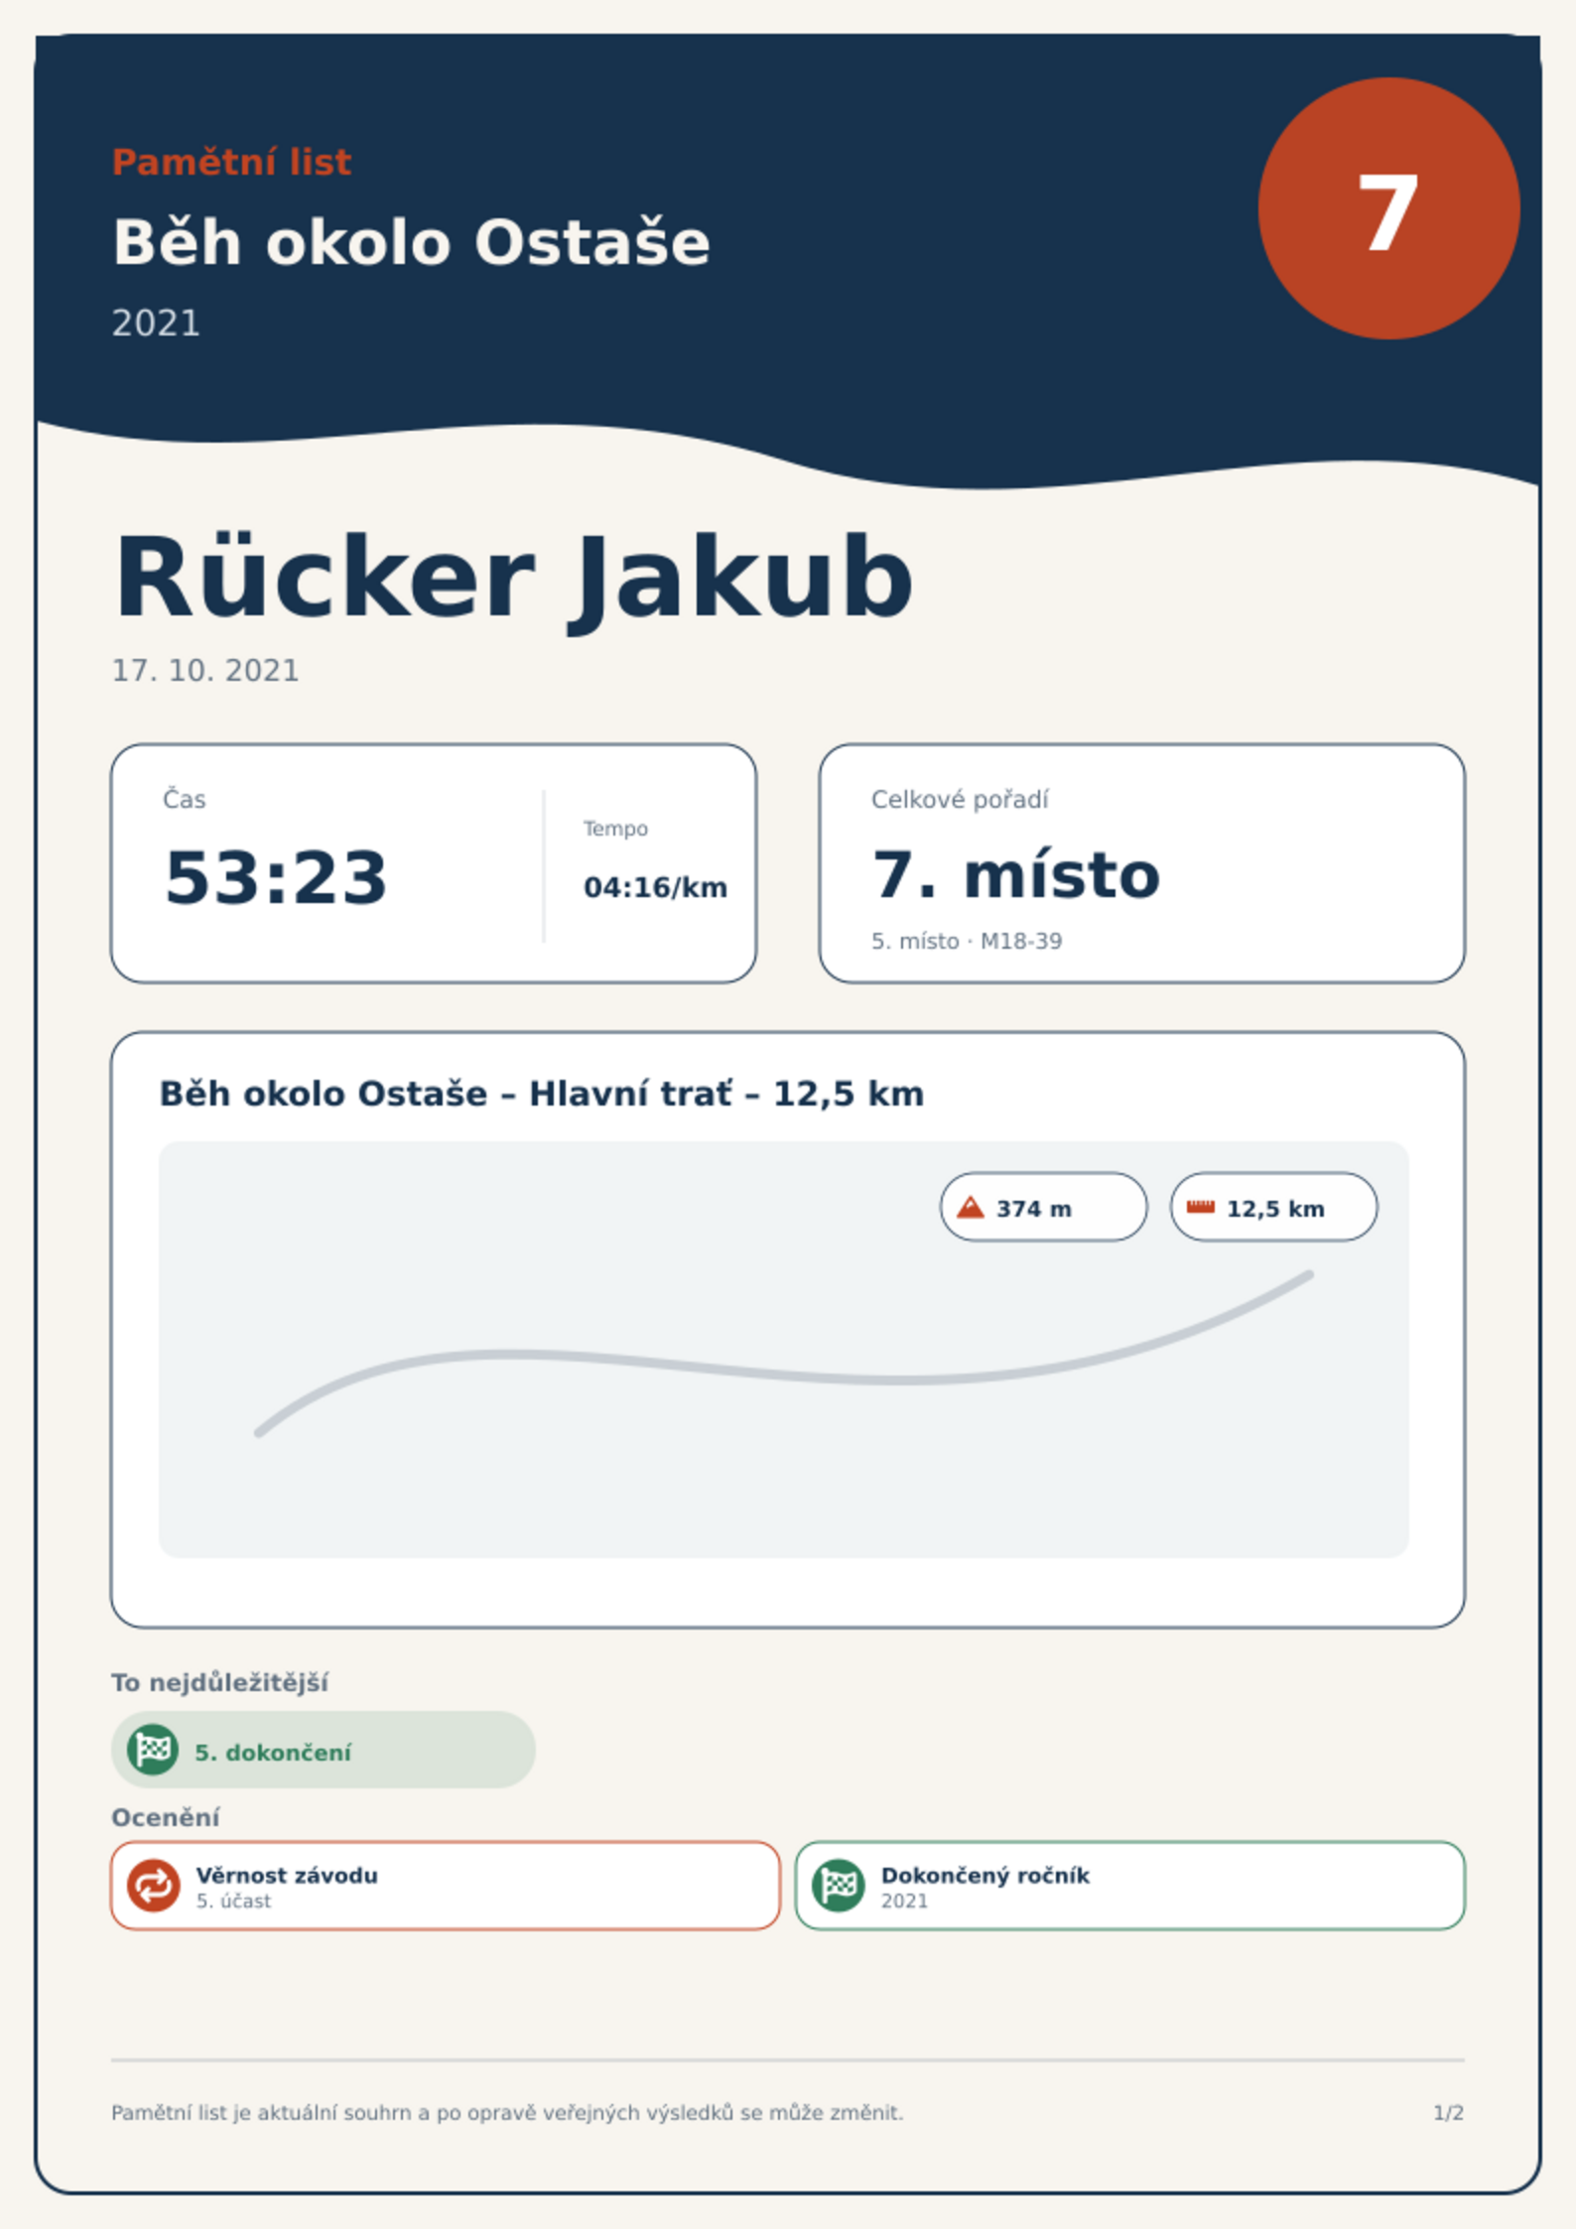The width and height of the screenshot is (1576, 2229).
Task: Click the 5. dokončení highlight chip
Action: [323, 1750]
